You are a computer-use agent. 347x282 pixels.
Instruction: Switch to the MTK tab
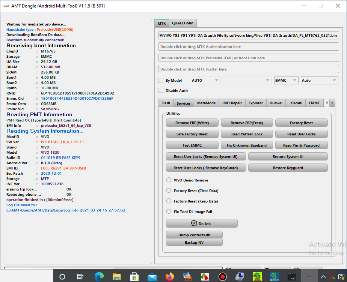[x=162, y=23]
